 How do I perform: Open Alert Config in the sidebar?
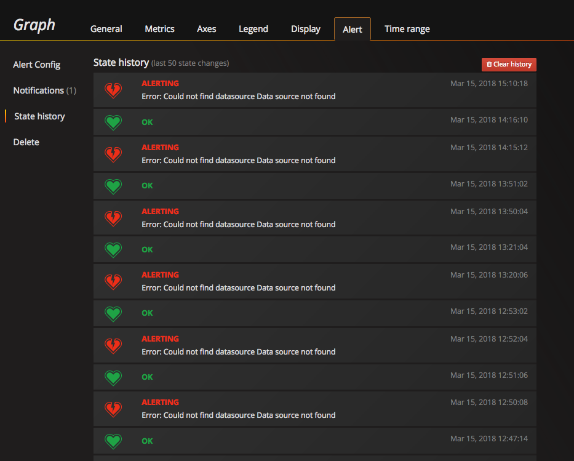pyautogui.click(x=36, y=65)
